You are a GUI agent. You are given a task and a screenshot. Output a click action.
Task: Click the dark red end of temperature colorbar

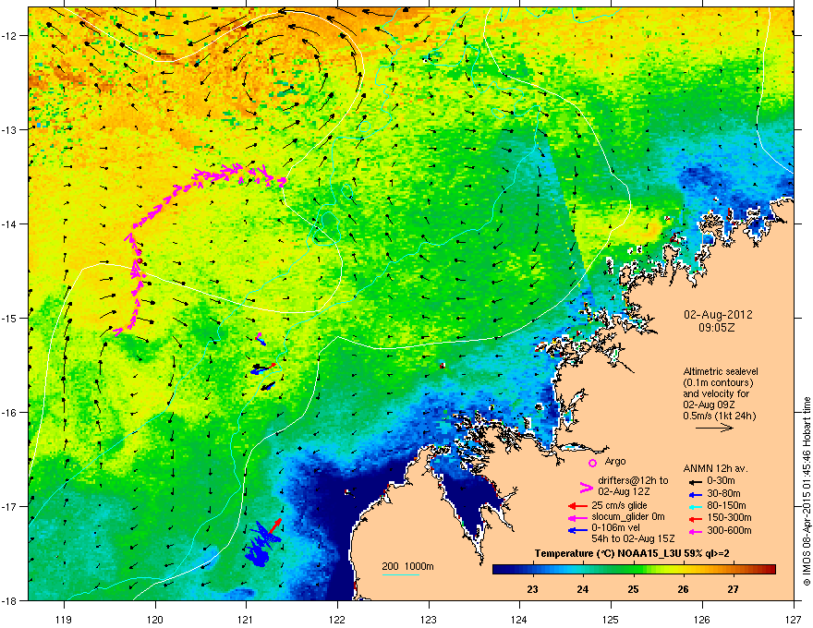771,570
